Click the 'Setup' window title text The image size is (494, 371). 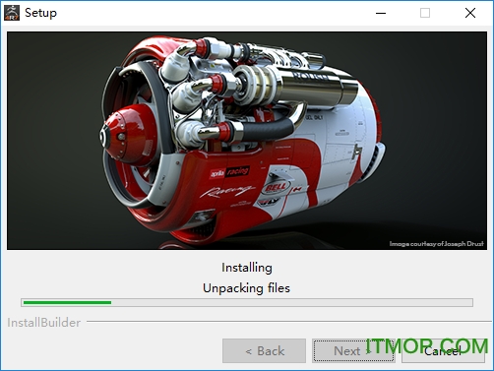[40, 13]
